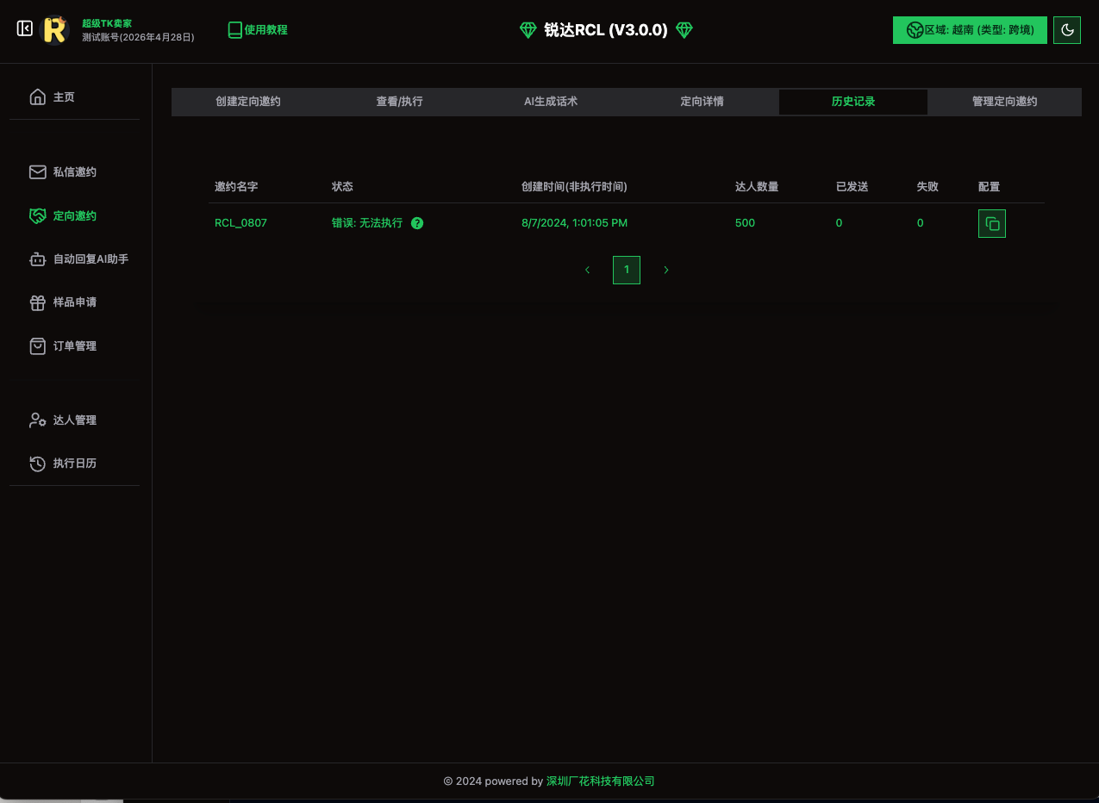
Task: Open the 区域: 越南 region selector
Action: tap(970, 30)
